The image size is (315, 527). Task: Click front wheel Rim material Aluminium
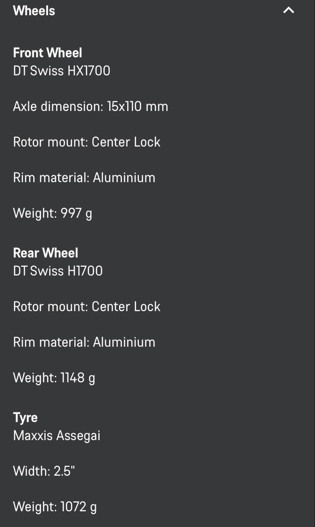tap(84, 178)
